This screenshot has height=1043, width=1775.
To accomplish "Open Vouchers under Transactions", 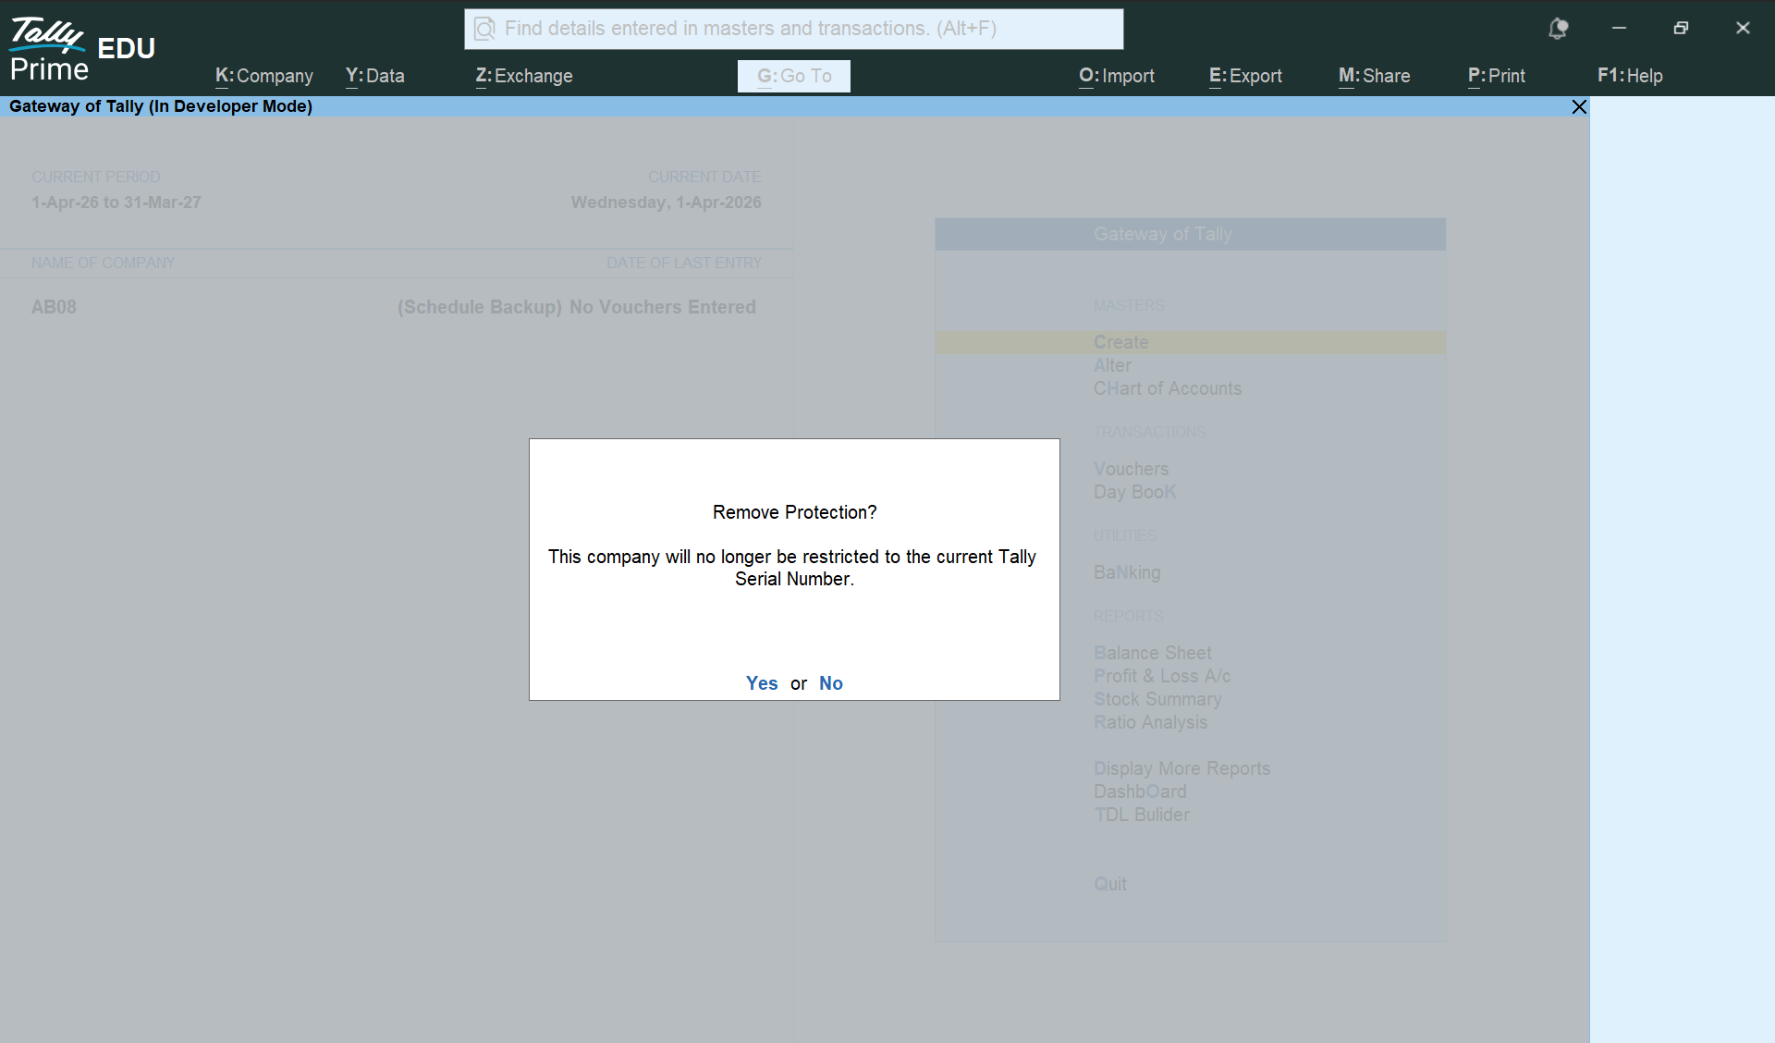I will pyautogui.click(x=1131, y=469).
